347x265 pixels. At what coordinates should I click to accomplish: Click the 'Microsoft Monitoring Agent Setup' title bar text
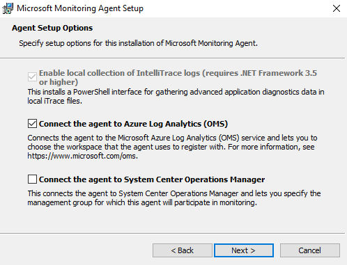80,8
